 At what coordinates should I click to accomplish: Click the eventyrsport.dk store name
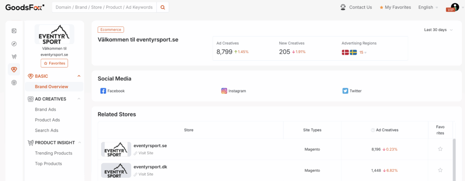pyautogui.click(x=150, y=167)
